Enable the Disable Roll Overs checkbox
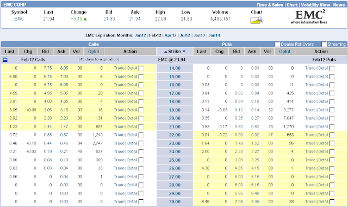 click(x=277, y=45)
